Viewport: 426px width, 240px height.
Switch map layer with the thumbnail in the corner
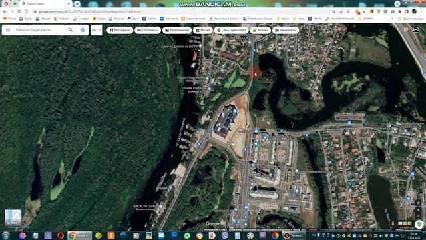coord(13,217)
